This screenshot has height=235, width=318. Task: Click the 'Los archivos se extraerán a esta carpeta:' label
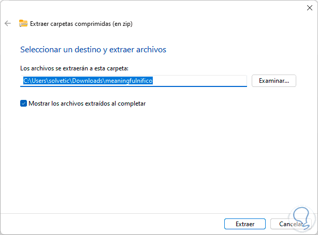click(74, 68)
